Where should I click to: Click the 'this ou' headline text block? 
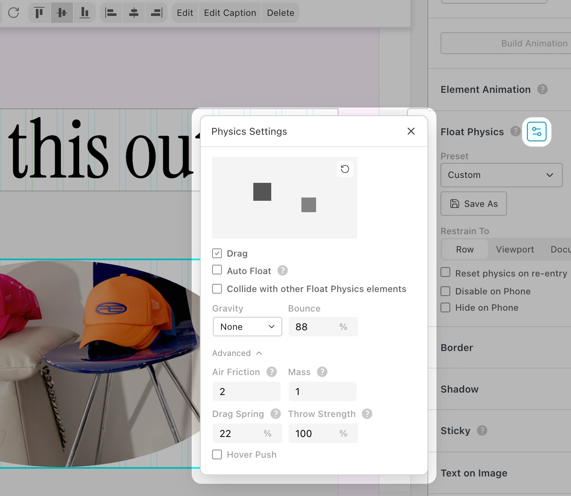point(100,150)
